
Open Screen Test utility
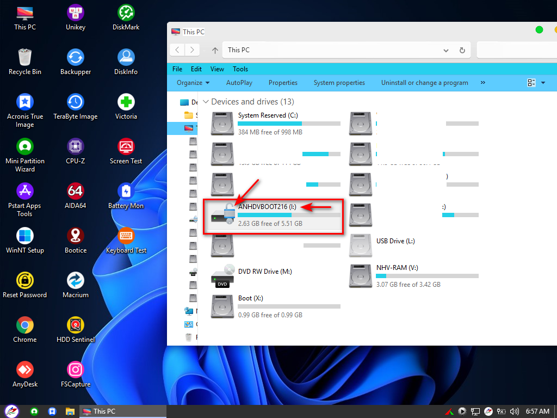coord(126,152)
